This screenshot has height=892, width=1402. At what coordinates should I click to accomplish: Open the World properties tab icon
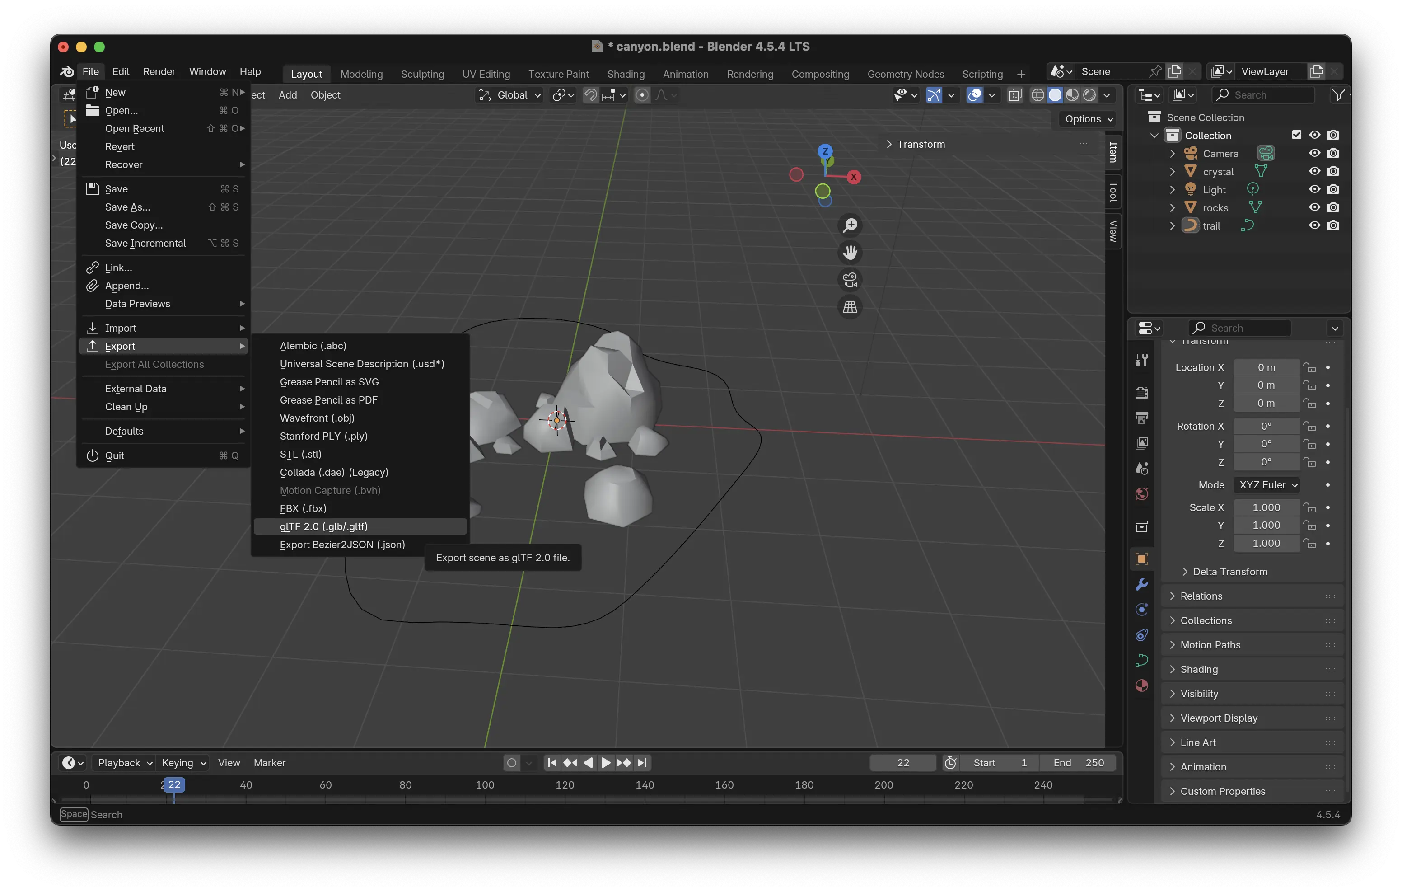pos(1141,494)
